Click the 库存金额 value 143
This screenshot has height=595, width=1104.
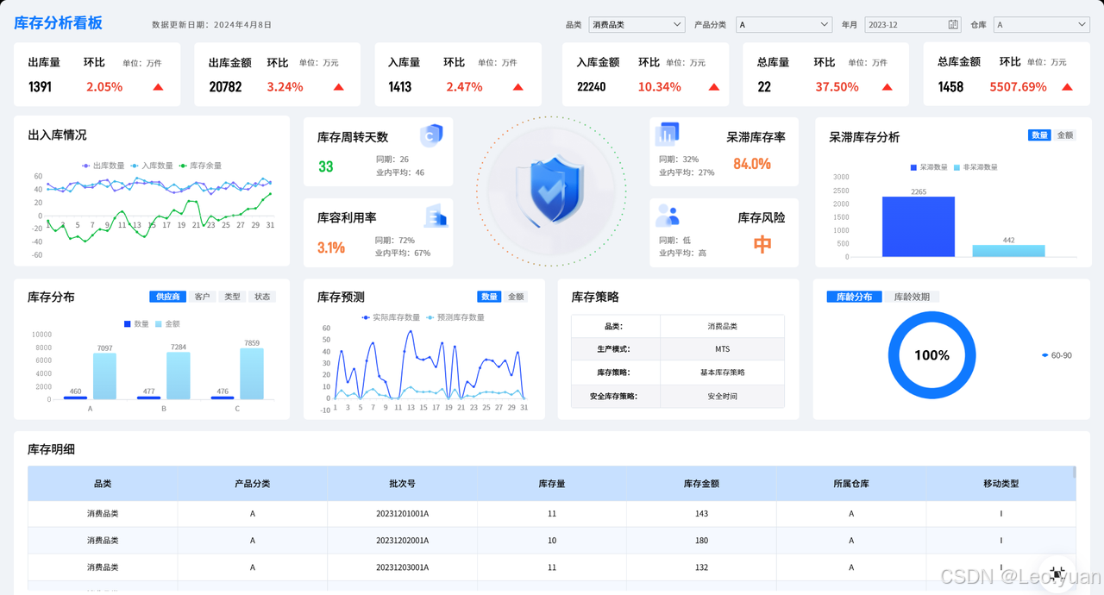[701, 514]
